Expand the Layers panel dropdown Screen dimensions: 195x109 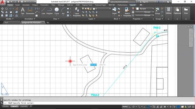pos(92,19)
